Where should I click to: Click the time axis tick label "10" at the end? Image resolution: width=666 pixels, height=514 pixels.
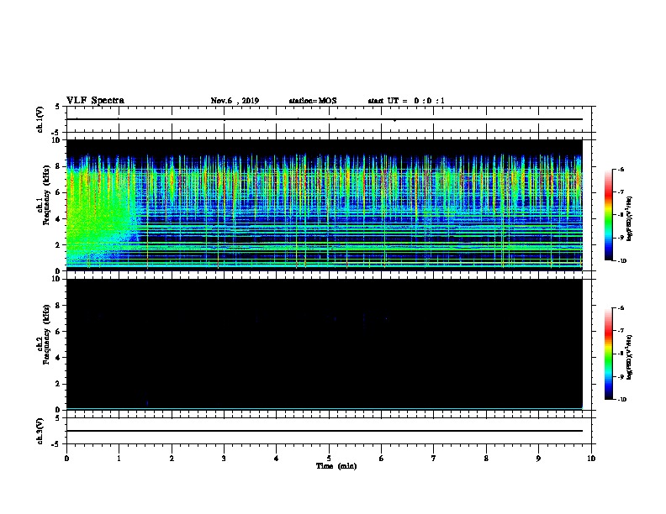point(591,459)
